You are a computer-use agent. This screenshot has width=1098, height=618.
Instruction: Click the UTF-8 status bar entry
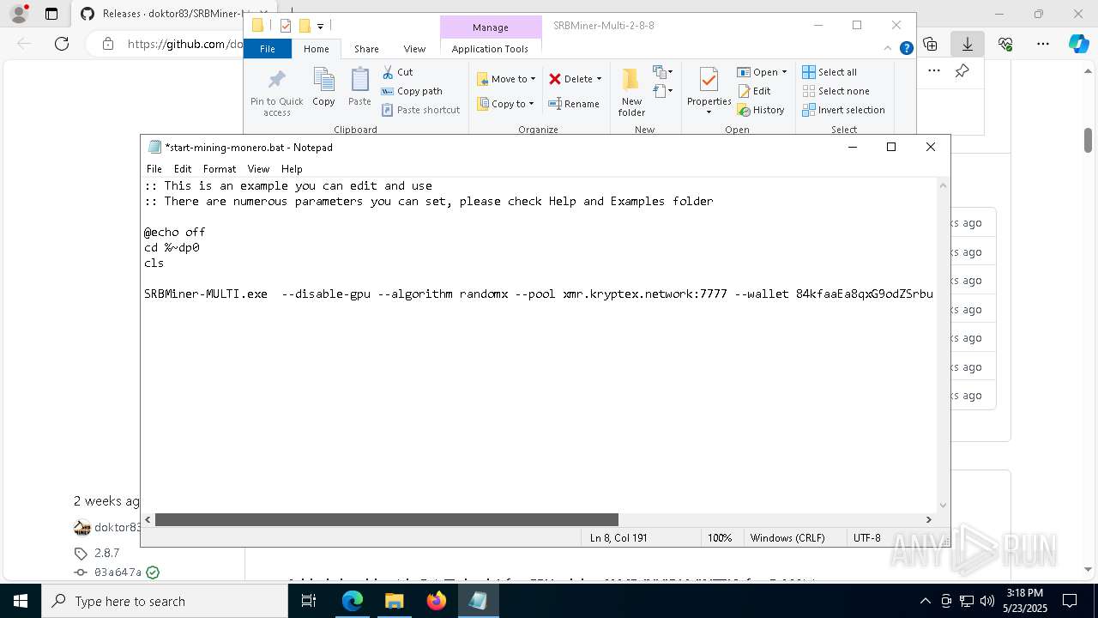(866, 538)
